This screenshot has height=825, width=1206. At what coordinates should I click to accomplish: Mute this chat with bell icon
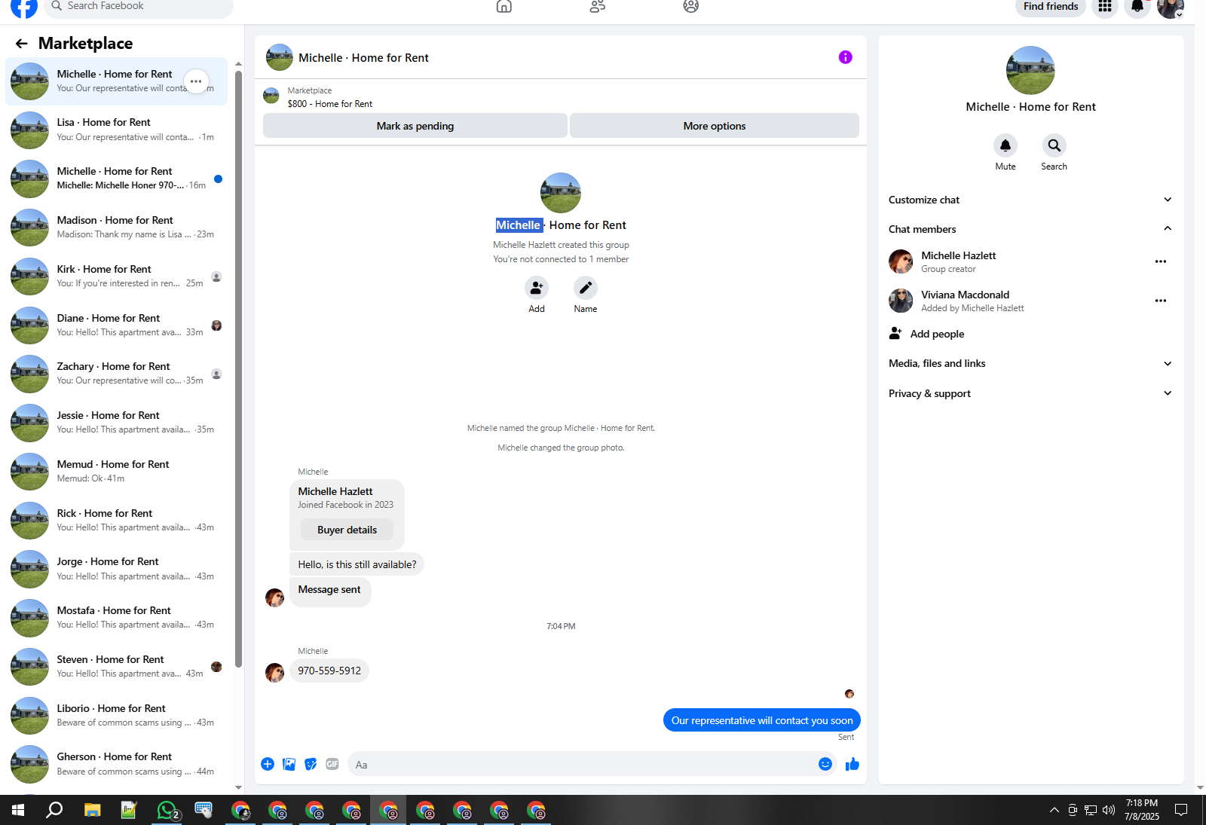1006,145
